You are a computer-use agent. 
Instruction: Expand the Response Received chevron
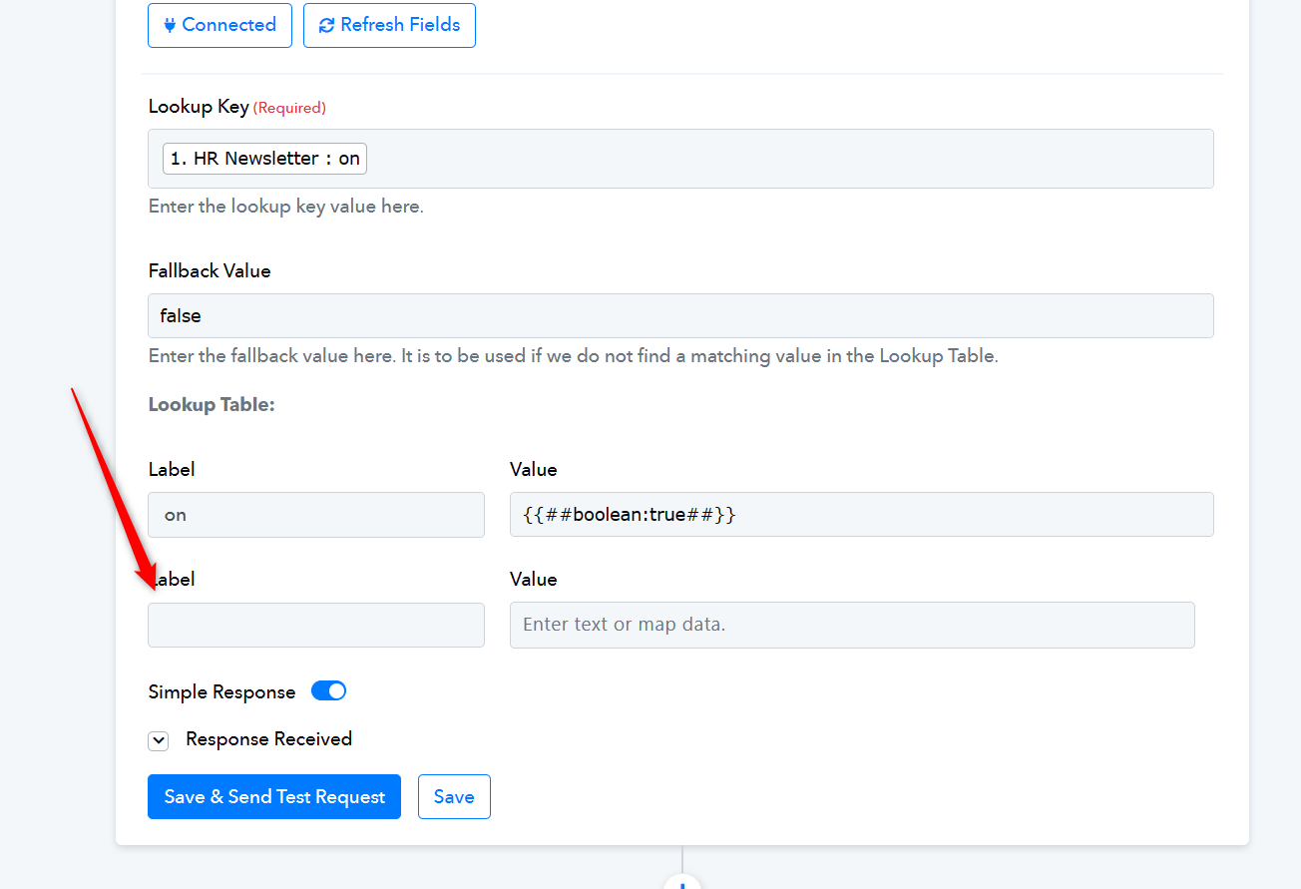click(158, 740)
